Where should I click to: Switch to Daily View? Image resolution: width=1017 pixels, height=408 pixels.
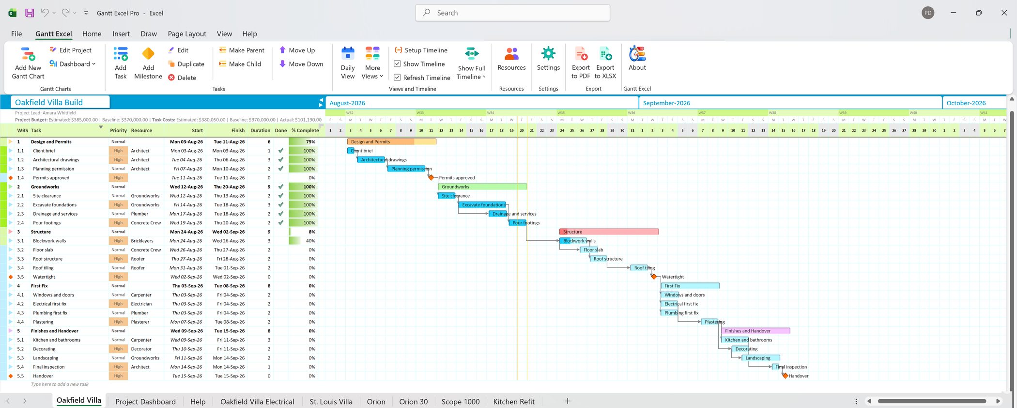point(348,63)
